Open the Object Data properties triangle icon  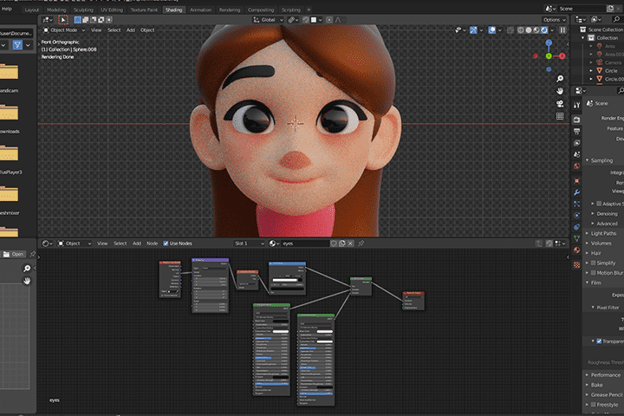click(576, 238)
